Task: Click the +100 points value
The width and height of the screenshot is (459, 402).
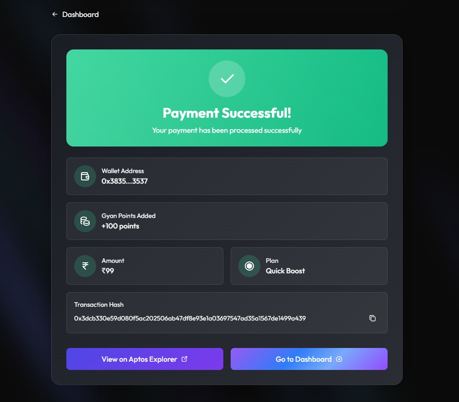Action: point(120,226)
